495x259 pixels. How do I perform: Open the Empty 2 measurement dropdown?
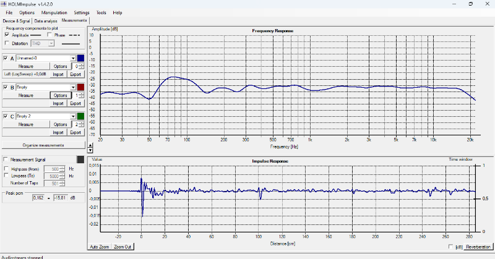pyautogui.click(x=73, y=116)
